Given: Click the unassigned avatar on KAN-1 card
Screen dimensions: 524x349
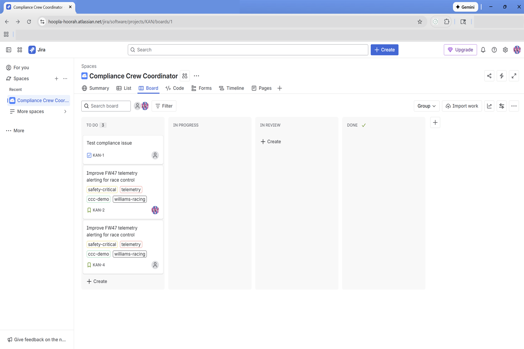Looking at the screenshot, I should pyautogui.click(x=155, y=155).
